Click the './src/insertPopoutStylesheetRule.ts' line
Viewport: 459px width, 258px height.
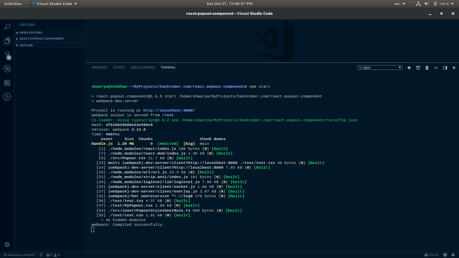tap(169, 210)
